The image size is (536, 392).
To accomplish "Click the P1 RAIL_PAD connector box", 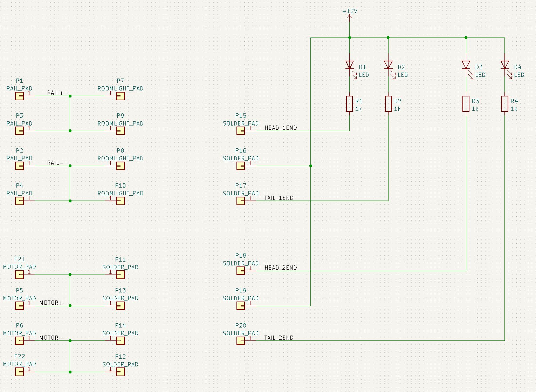I will coord(20,96).
